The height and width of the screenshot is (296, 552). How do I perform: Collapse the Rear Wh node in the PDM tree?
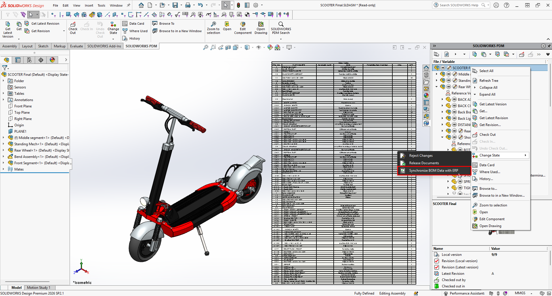(437, 87)
